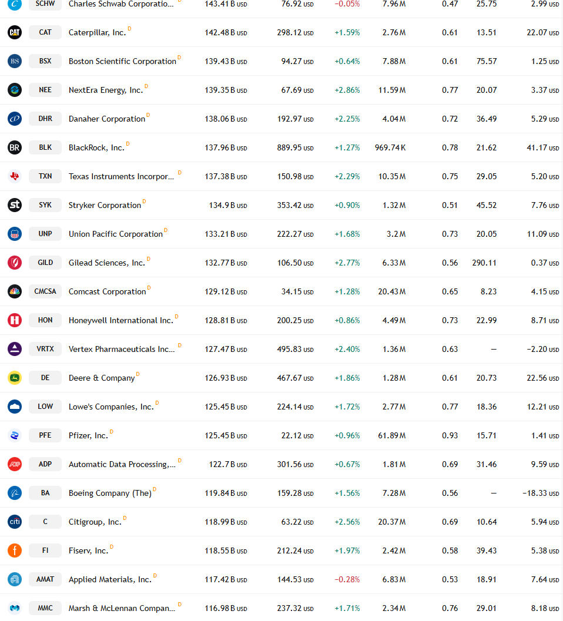Click the Danaher logo icon
563x621 pixels.
[x=15, y=119]
